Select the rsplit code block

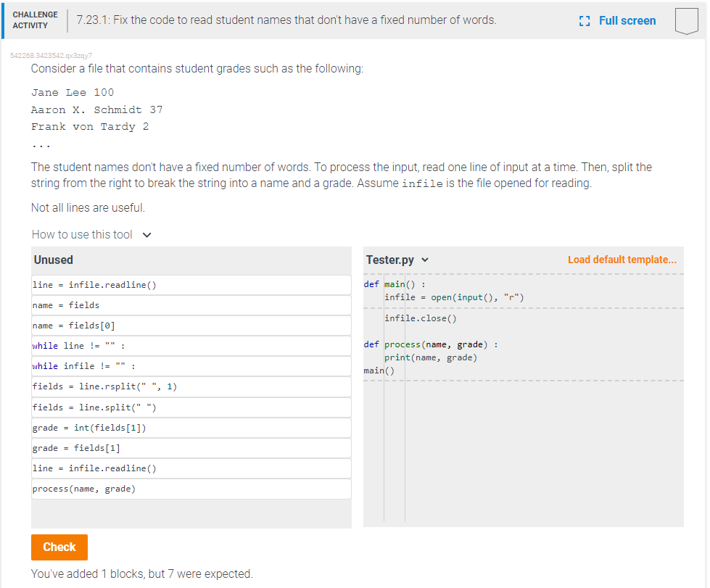190,386
